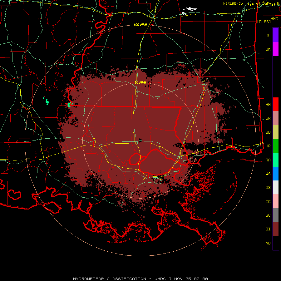The image size is (281, 281).
Task: Click the RF purple legend swatch
Action: [276, 35]
